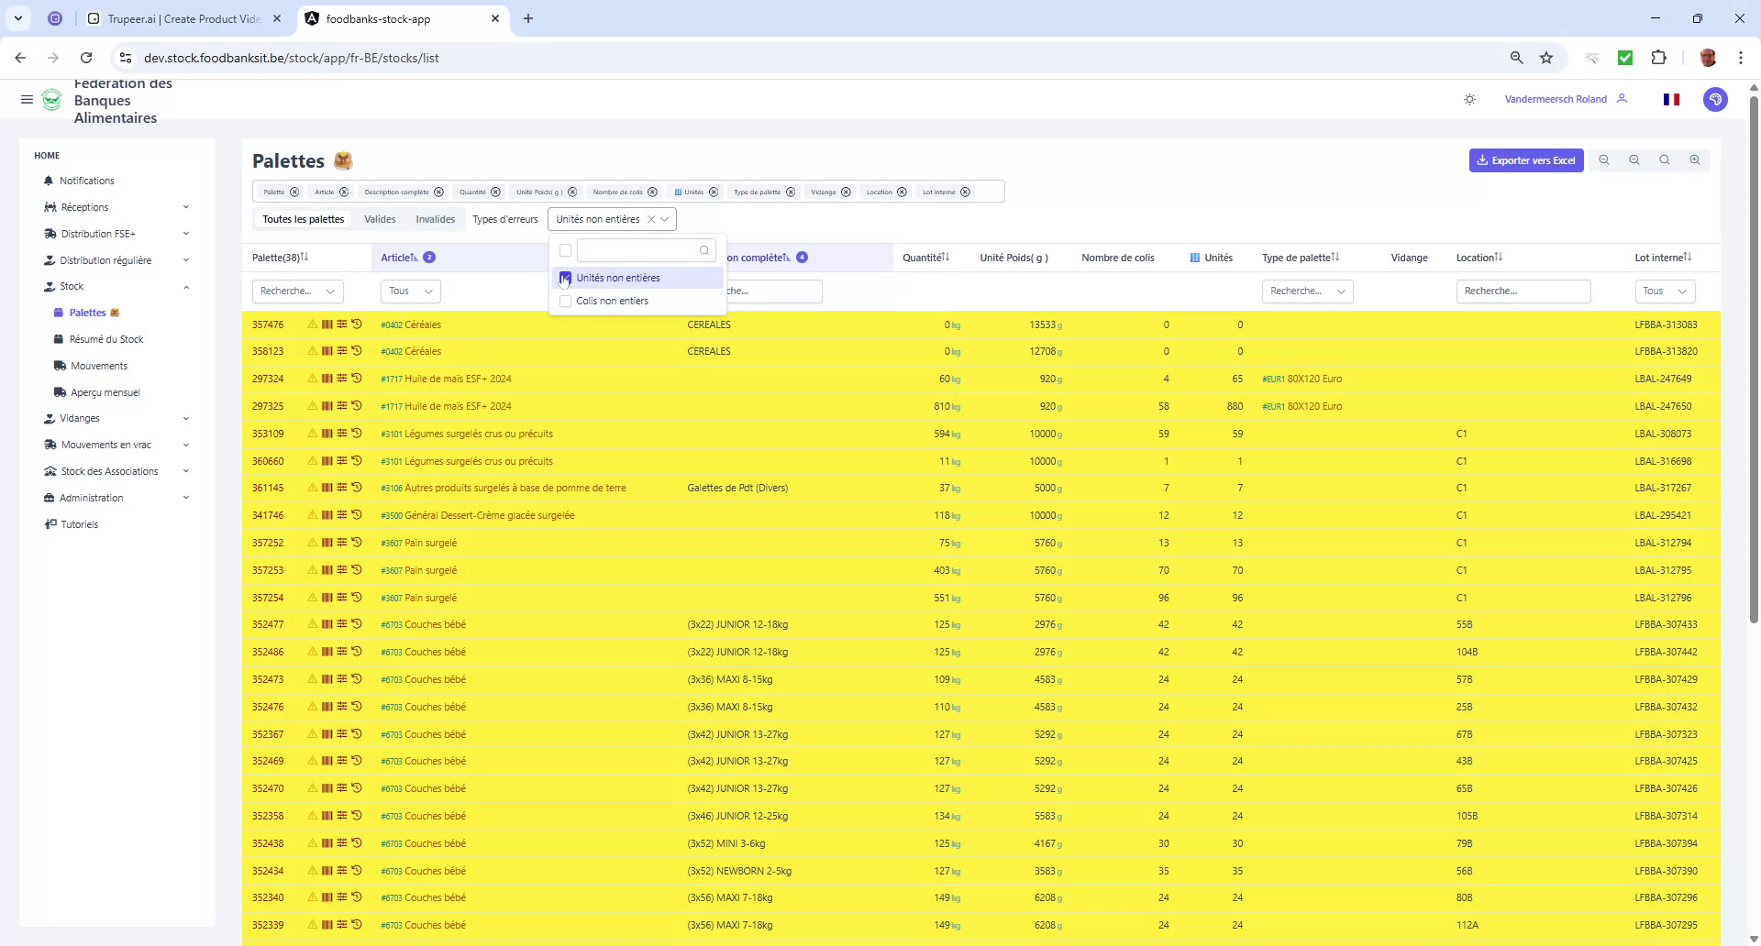The image size is (1761, 946).
Task: Click the zoom-in magnifier above the table
Action: 1695,159
